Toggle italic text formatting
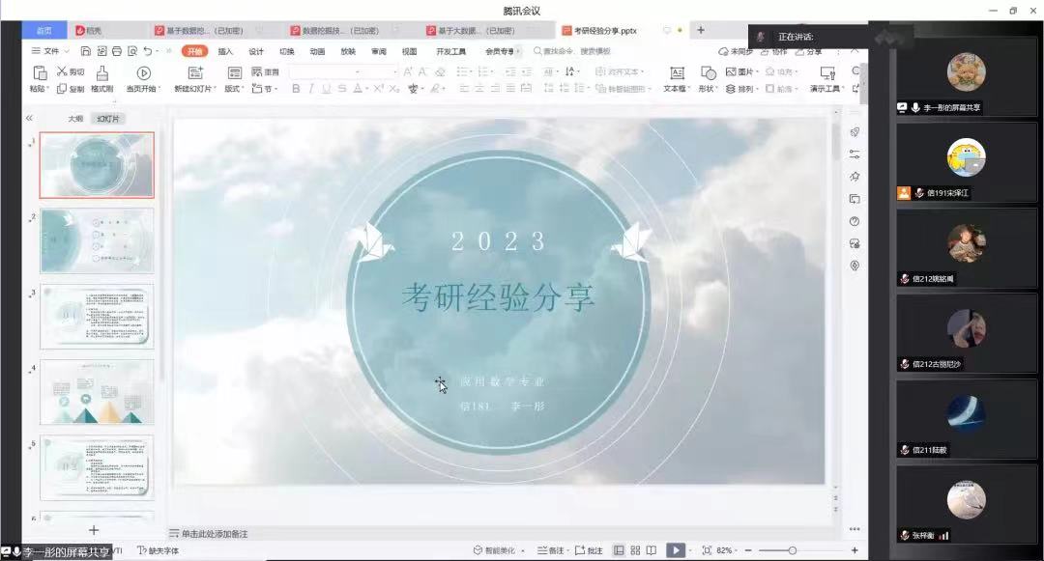This screenshot has height=561, width=1044. click(311, 89)
